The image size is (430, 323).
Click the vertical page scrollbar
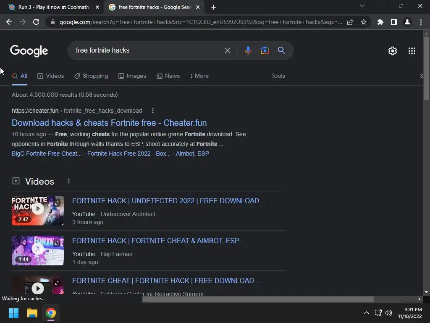click(426, 69)
